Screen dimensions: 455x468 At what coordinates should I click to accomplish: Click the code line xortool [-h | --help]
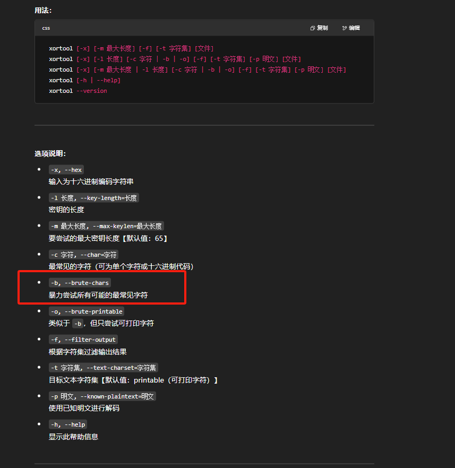point(85,80)
